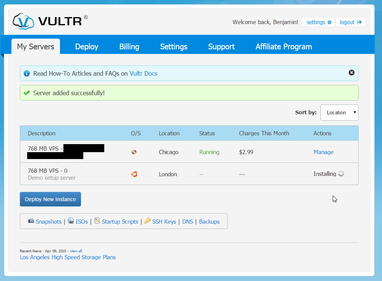The image size is (382, 281).
Task: Open the Vultr Docs link
Action: coord(144,73)
